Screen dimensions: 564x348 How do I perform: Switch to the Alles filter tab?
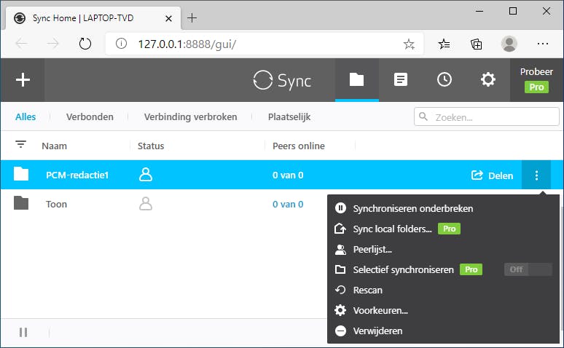pos(26,116)
